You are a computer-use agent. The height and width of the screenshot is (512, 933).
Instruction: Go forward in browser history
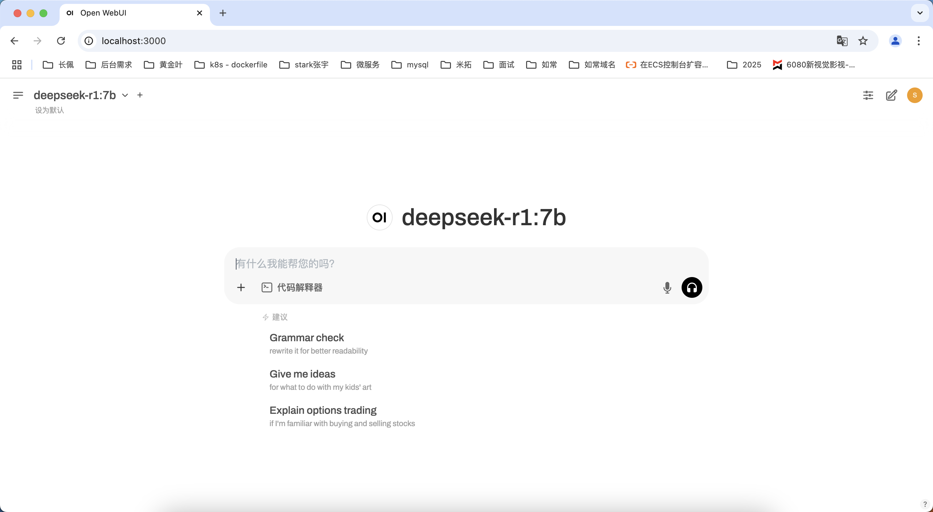click(37, 41)
